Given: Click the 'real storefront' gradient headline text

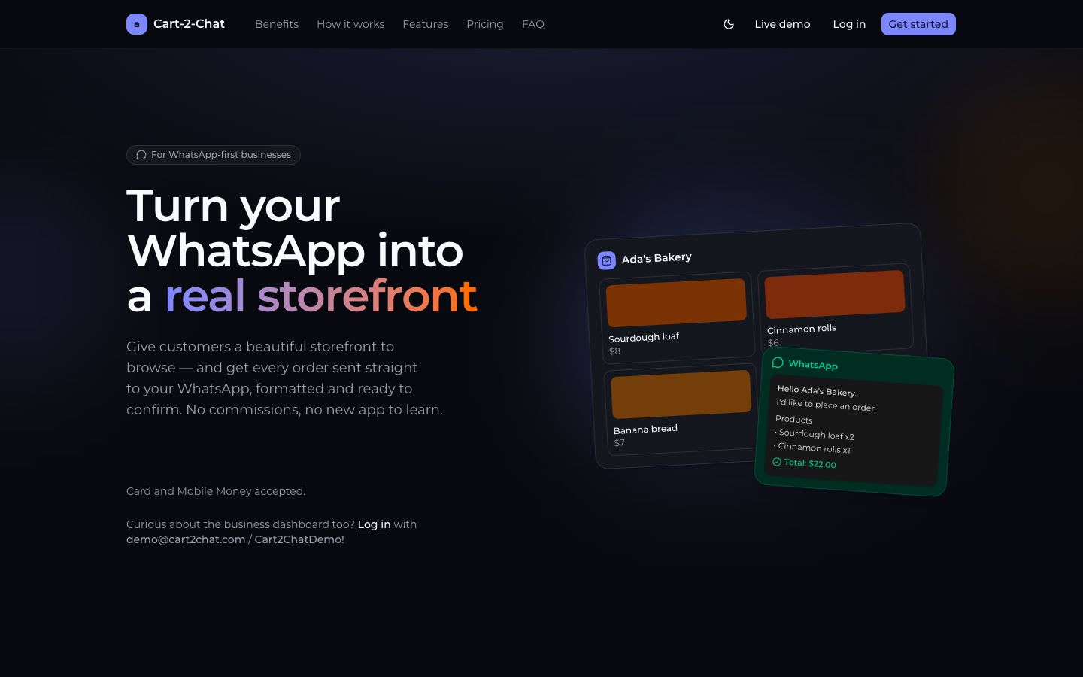Looking at the screenshot, I should [321, 296].
